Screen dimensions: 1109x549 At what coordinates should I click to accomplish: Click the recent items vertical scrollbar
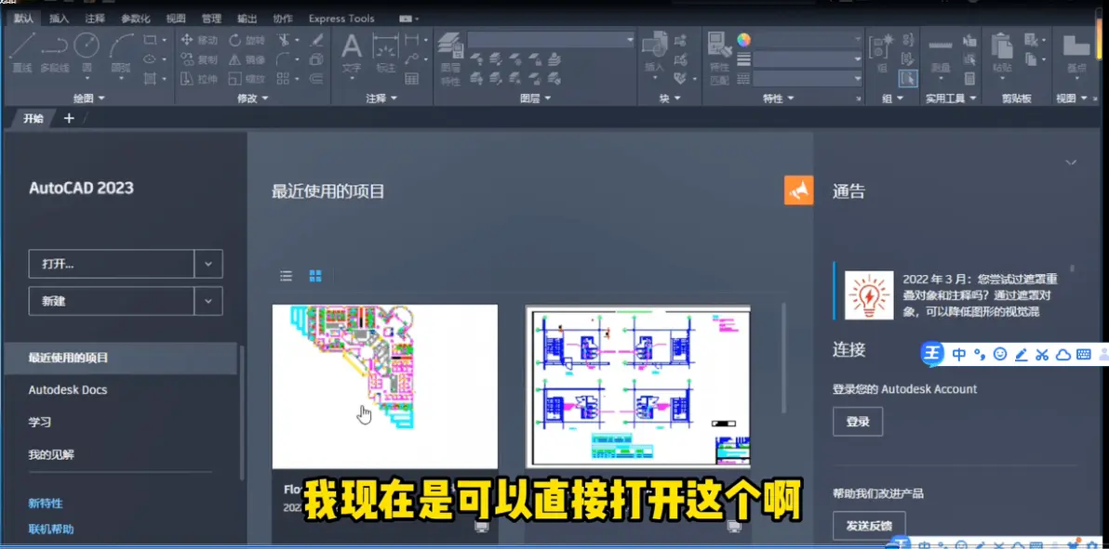(x=783, y=359)
